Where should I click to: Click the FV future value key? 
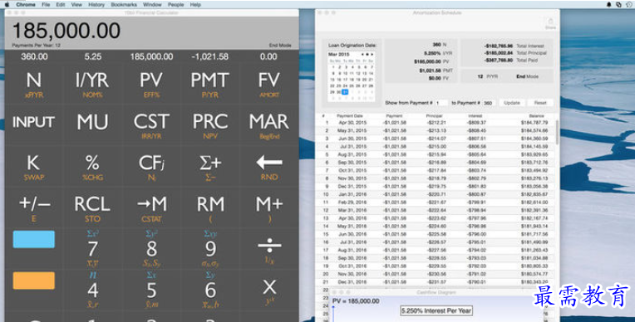269,83
